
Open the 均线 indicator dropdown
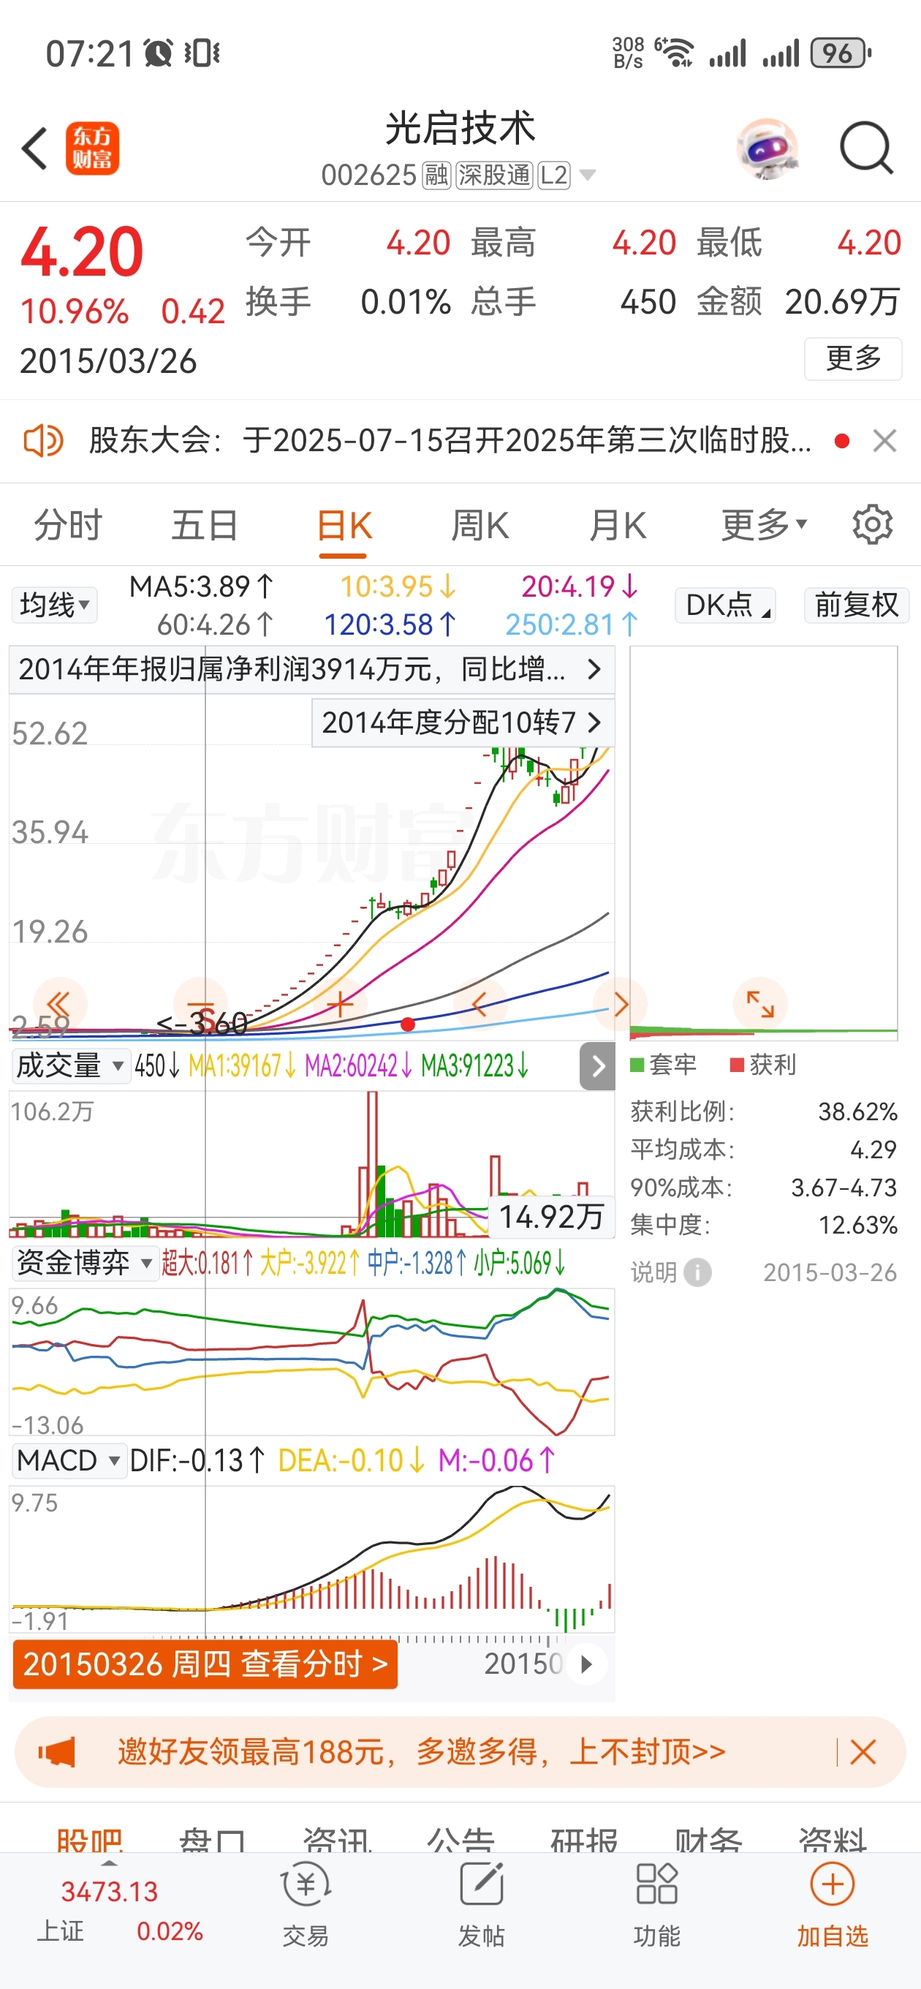point(54,605)
